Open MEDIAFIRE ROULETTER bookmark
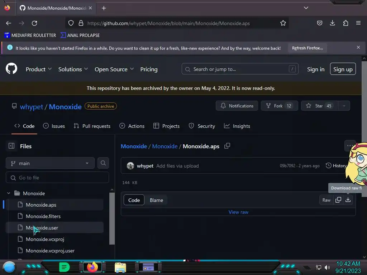367x275 pixels. pos(30,35)
